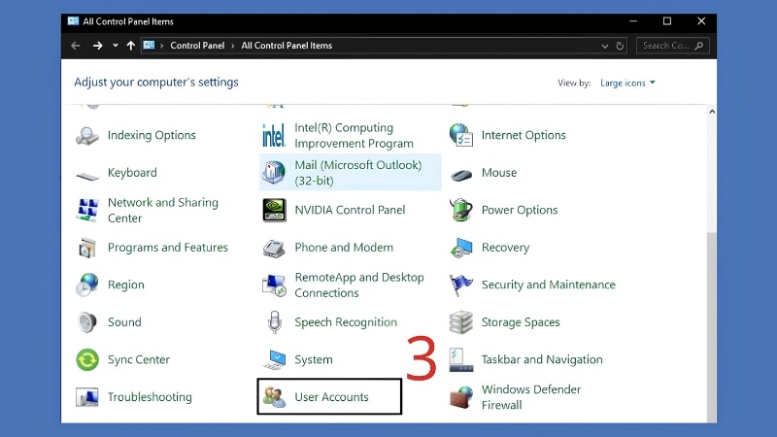Click the Control Panel address bar icon

point(149,45)
